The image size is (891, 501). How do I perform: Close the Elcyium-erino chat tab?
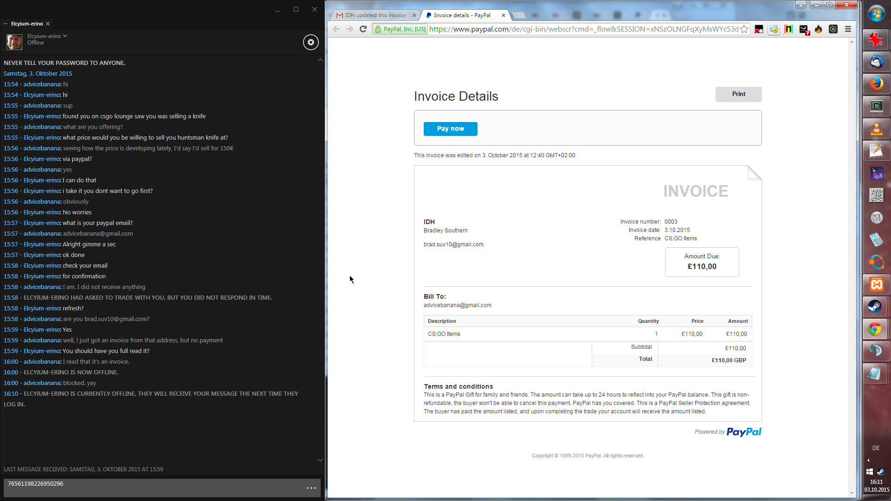point(48,24)
